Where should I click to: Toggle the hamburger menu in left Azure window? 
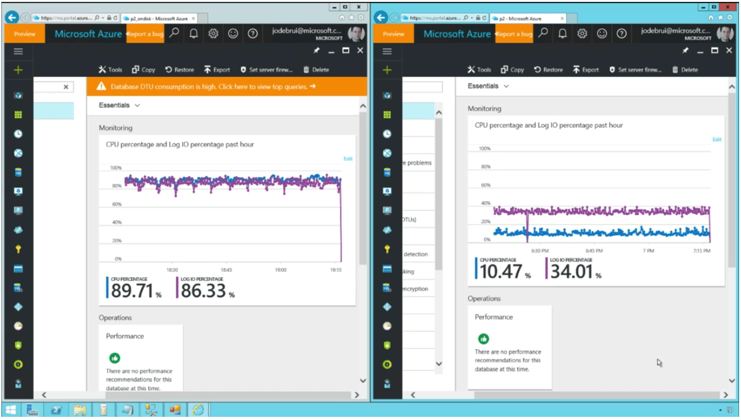(x=18, y=51)
